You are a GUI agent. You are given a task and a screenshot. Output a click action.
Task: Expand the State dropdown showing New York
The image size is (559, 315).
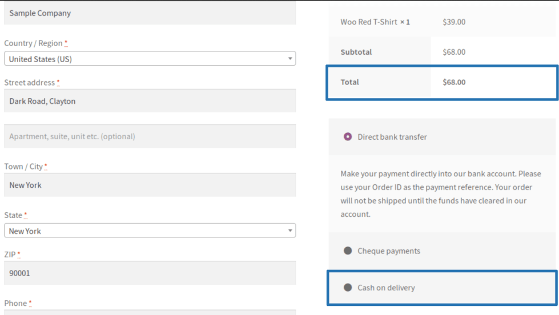point(150,231)
